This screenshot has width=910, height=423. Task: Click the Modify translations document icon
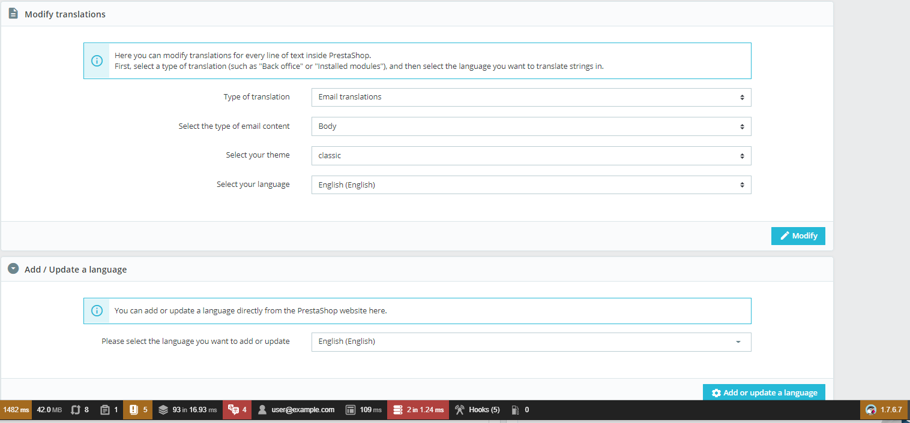pyautogui.click(x=13, y=13)
